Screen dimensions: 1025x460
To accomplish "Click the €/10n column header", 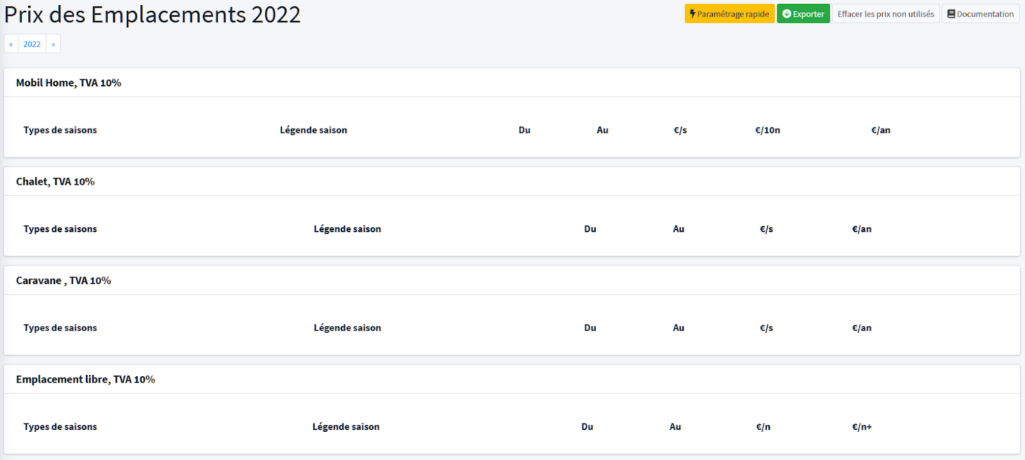I will [x=767, y=131].
